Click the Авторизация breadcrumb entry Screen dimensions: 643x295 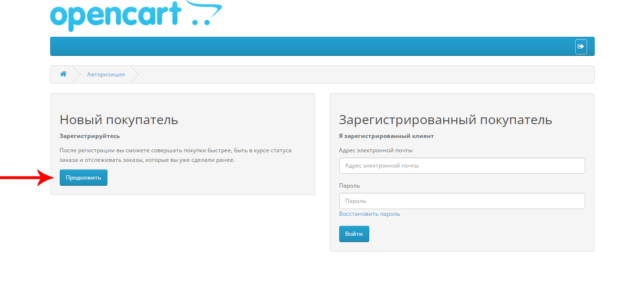pyautogui.click(x=106, y=74)
